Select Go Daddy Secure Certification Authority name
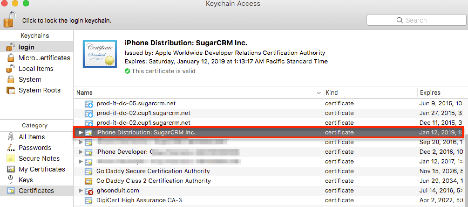The width and height of the screenshot is (468, 207). (153, 171)
